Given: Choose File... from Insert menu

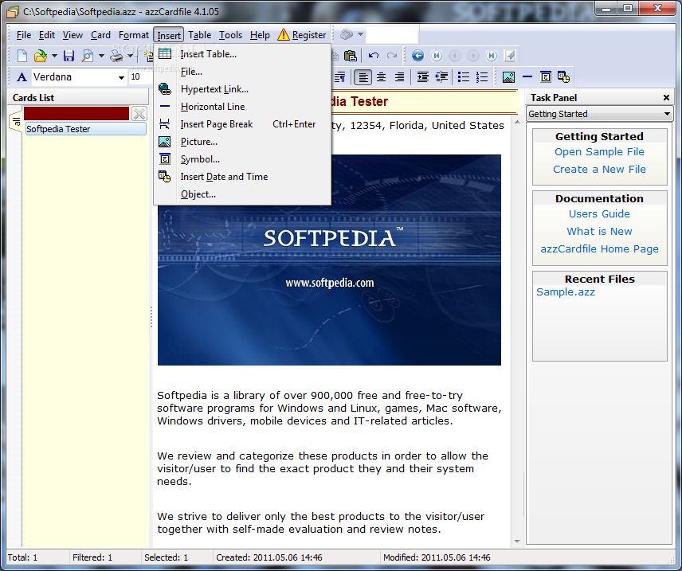Looking at the screenshot, I should [x=242, y=72].
